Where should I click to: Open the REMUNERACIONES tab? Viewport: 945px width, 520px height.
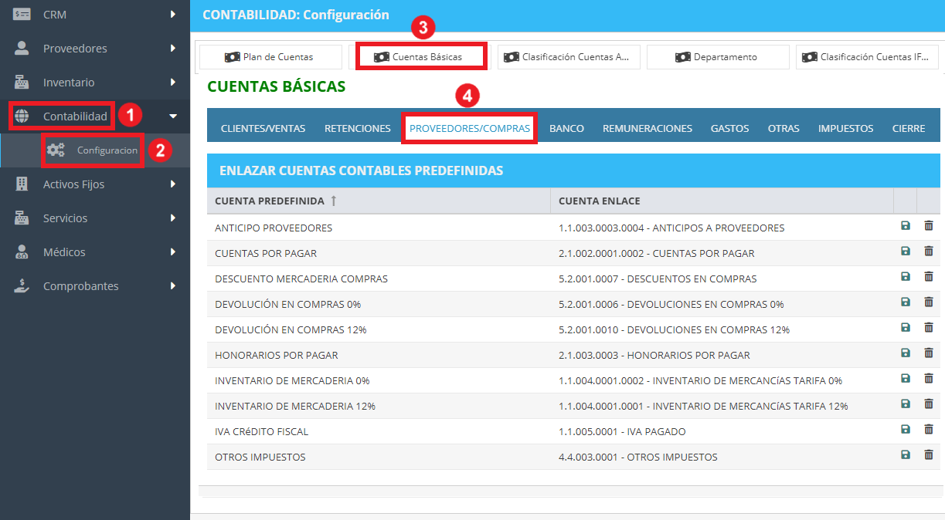(x=648, y=129)
